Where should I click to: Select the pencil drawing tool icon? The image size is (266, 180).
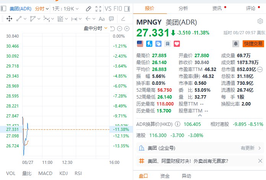click(88, 9)
